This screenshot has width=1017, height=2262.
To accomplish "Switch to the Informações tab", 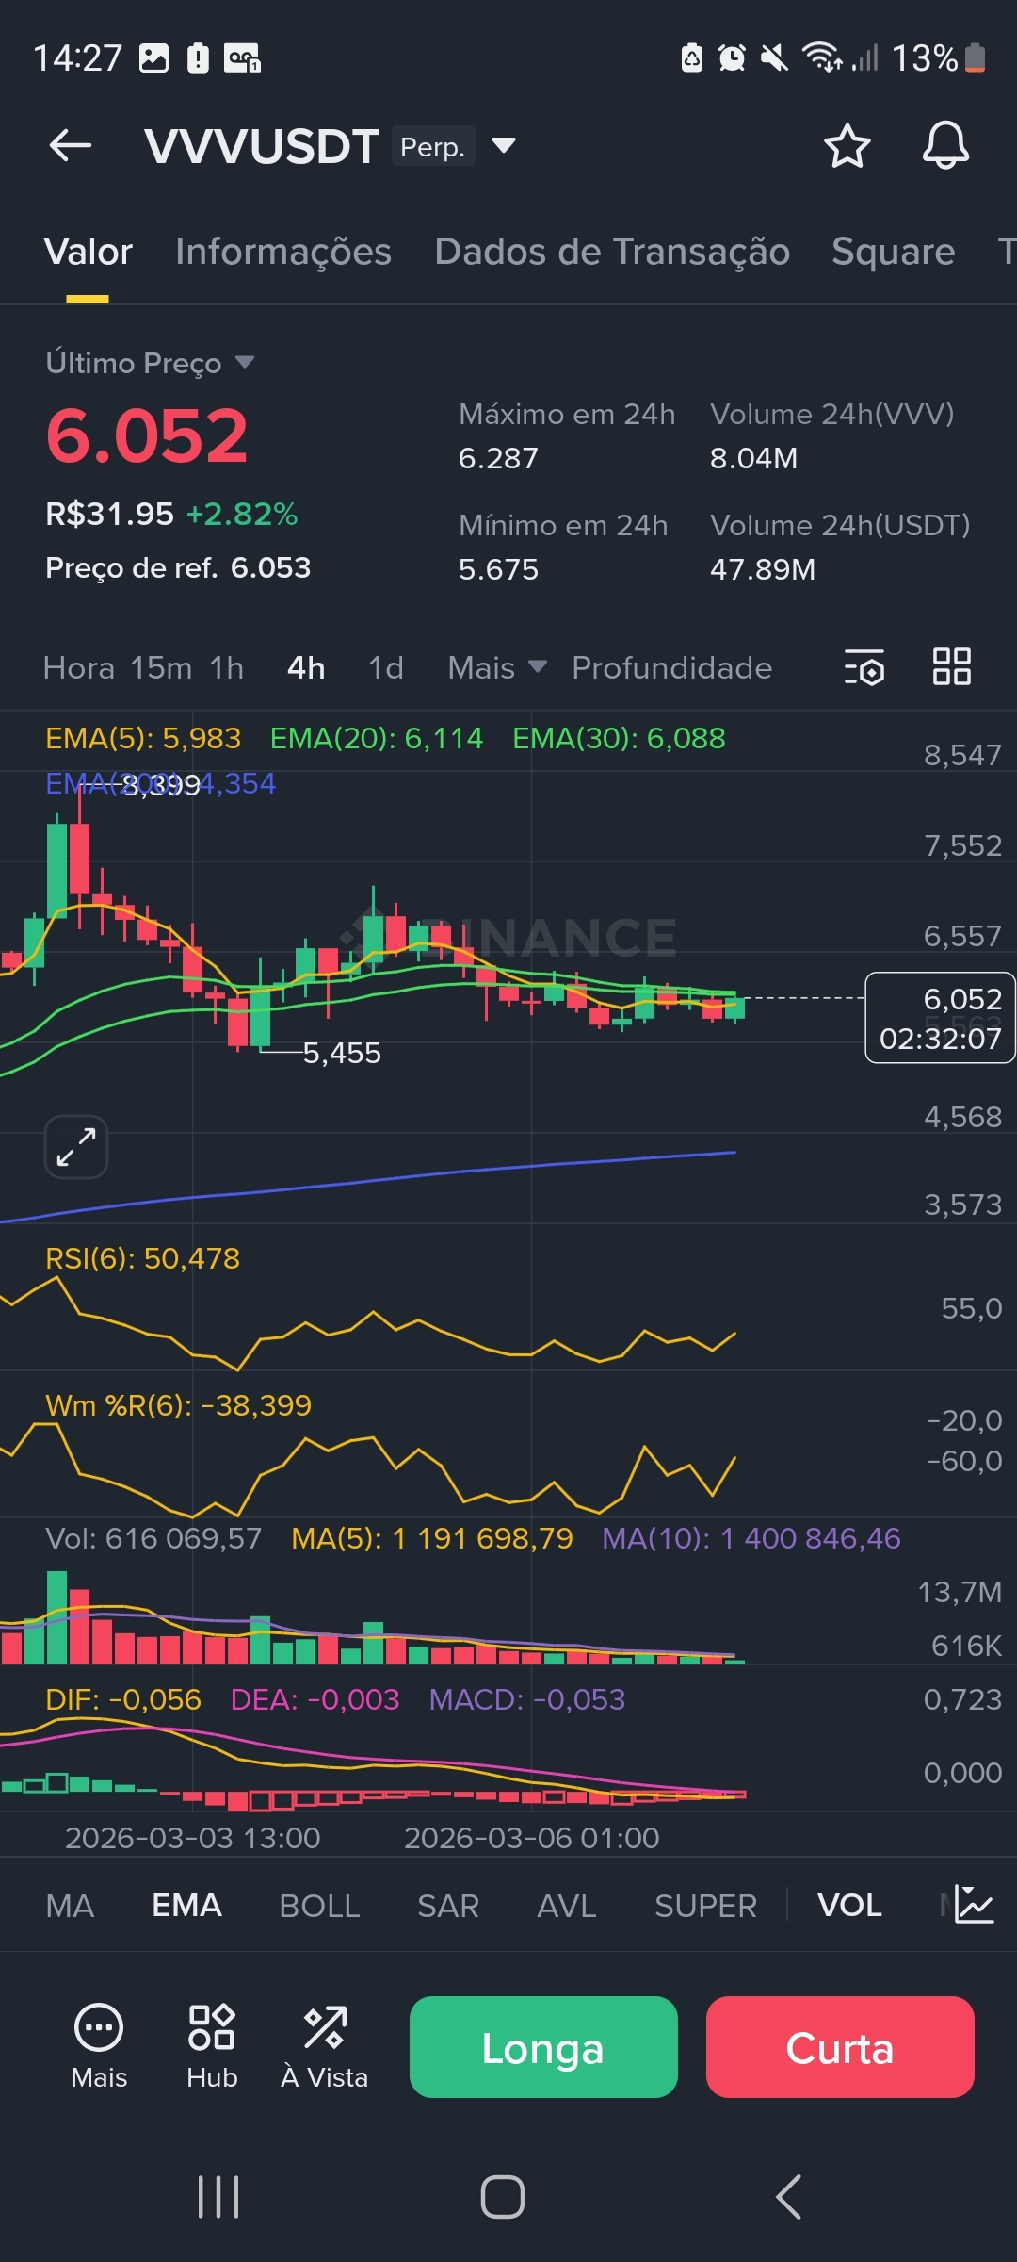I will tap(283, 252).
